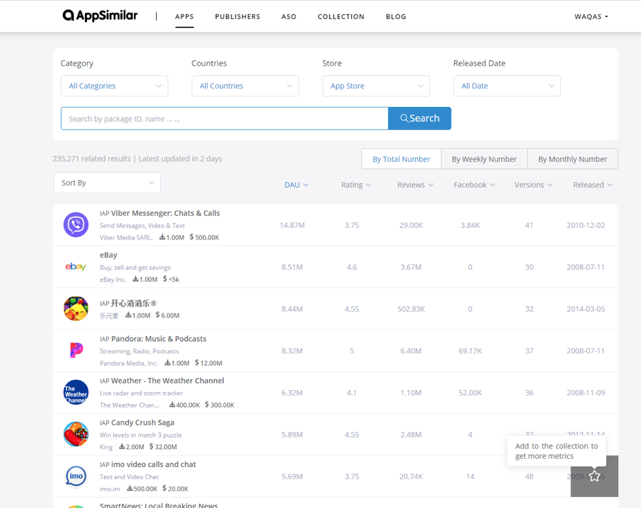This screenshot has height=508, width=641.
Task: Sort by Rating column header
Action: 356,185
